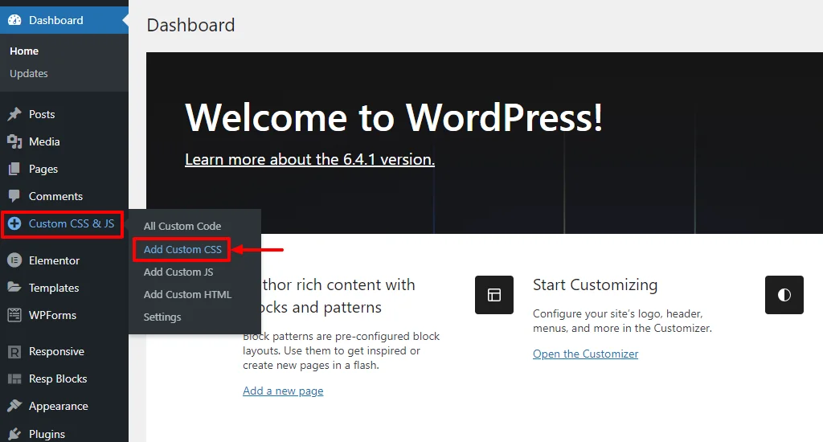Click the Resp Blocks icon

pos(14,379)
